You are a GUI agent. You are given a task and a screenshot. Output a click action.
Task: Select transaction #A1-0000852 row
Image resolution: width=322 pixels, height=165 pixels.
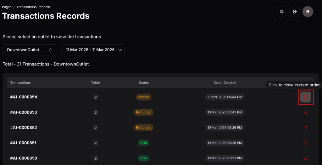[x=24, y=128]
